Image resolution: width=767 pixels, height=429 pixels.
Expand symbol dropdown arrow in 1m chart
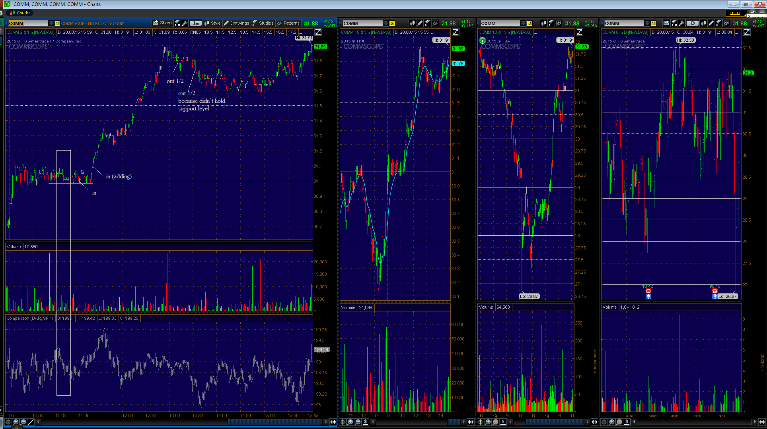[51, 23]
